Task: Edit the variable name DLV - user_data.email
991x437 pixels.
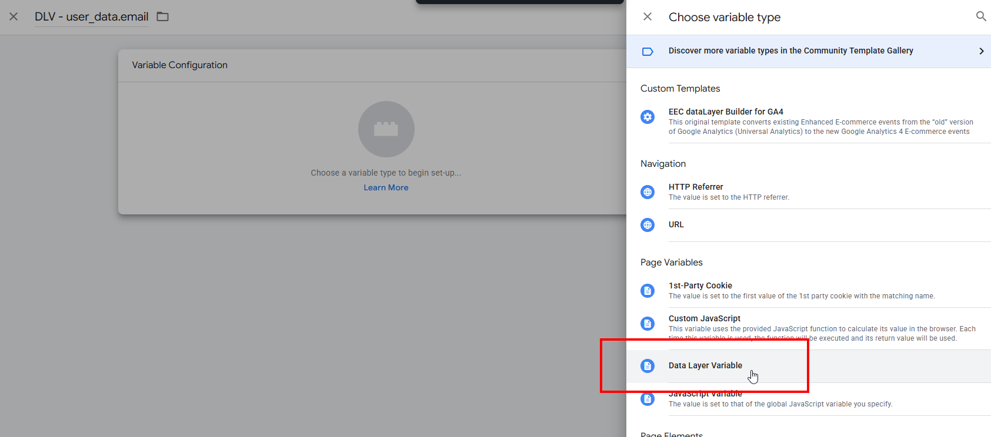Action: point(91,17)
